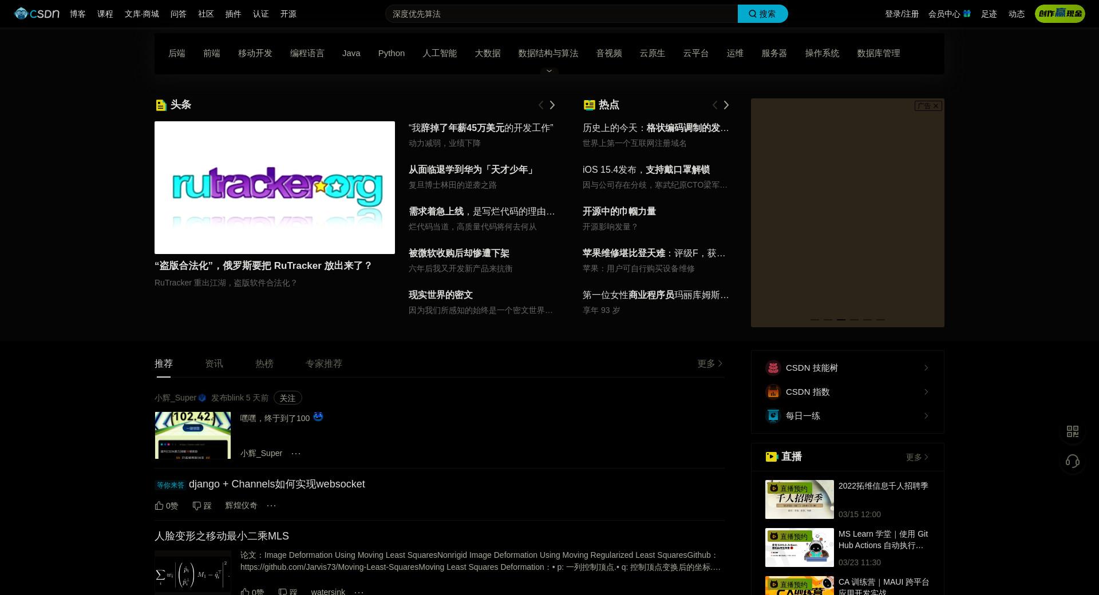Open 千人招聘季 live thumbnail
The image size is (1099, 595).
coord(800,499)
